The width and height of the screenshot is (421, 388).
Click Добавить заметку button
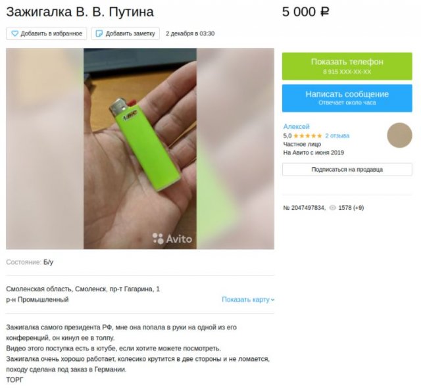[126, 34]
